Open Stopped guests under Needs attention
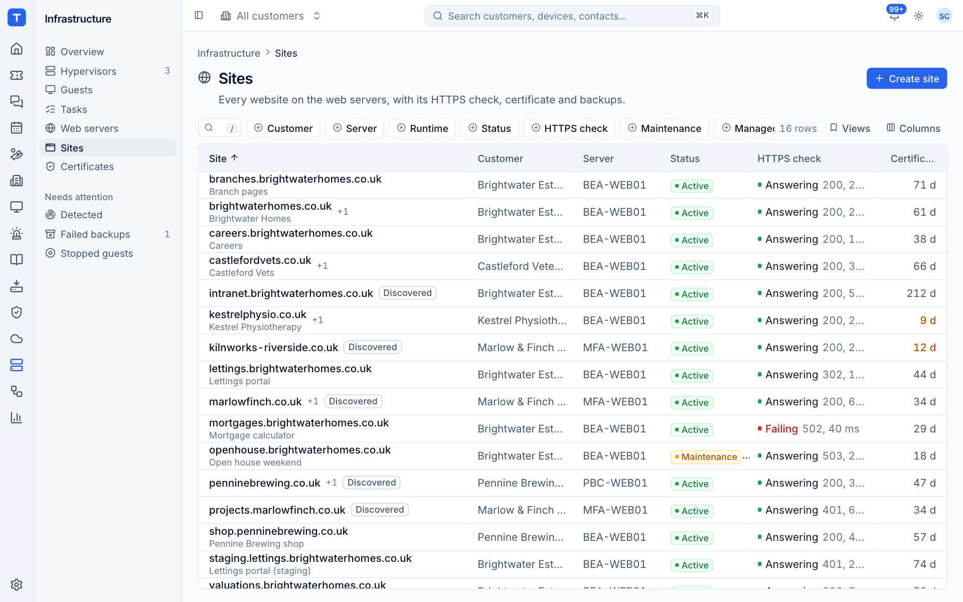The height and width of the screenshot is (602, 963). pyautogui.click(x=108, y=253)
